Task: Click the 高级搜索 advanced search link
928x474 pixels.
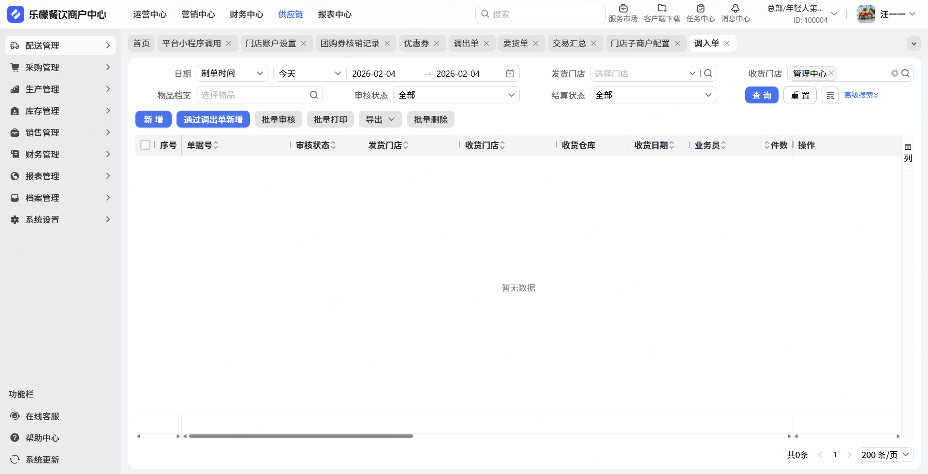Action: coord(861,95)
